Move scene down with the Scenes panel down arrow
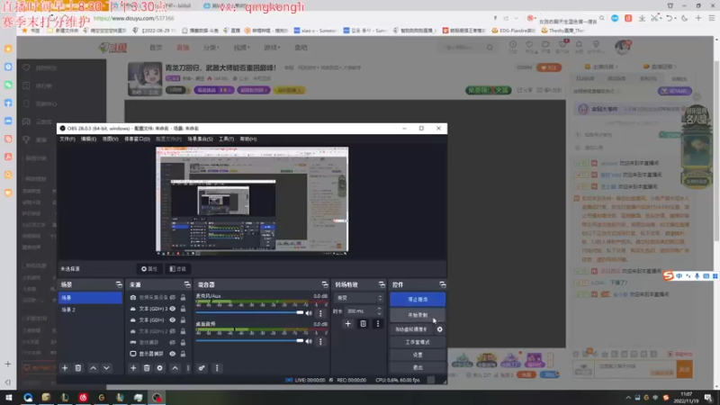This screenshot has width=720, height=405. coord(106,368)
